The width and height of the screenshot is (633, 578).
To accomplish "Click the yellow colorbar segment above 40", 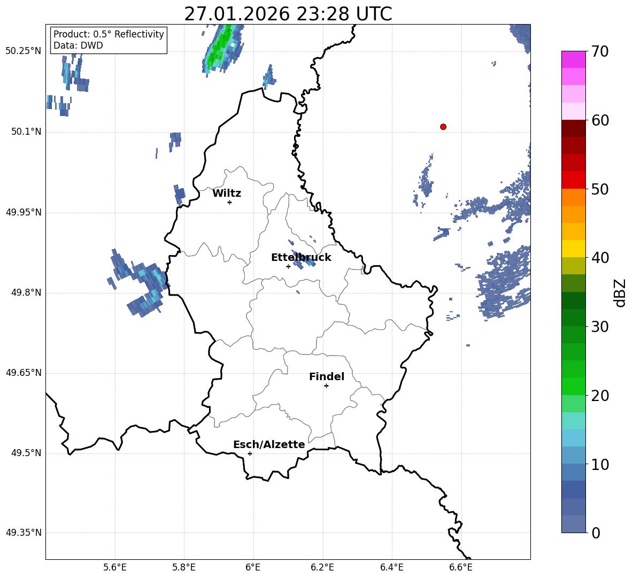I will [x=573, y=249].
